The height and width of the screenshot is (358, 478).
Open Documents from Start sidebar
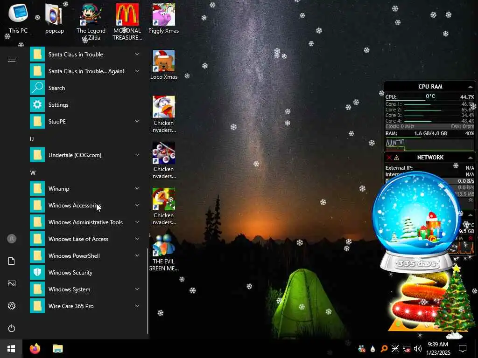point(12,261)
